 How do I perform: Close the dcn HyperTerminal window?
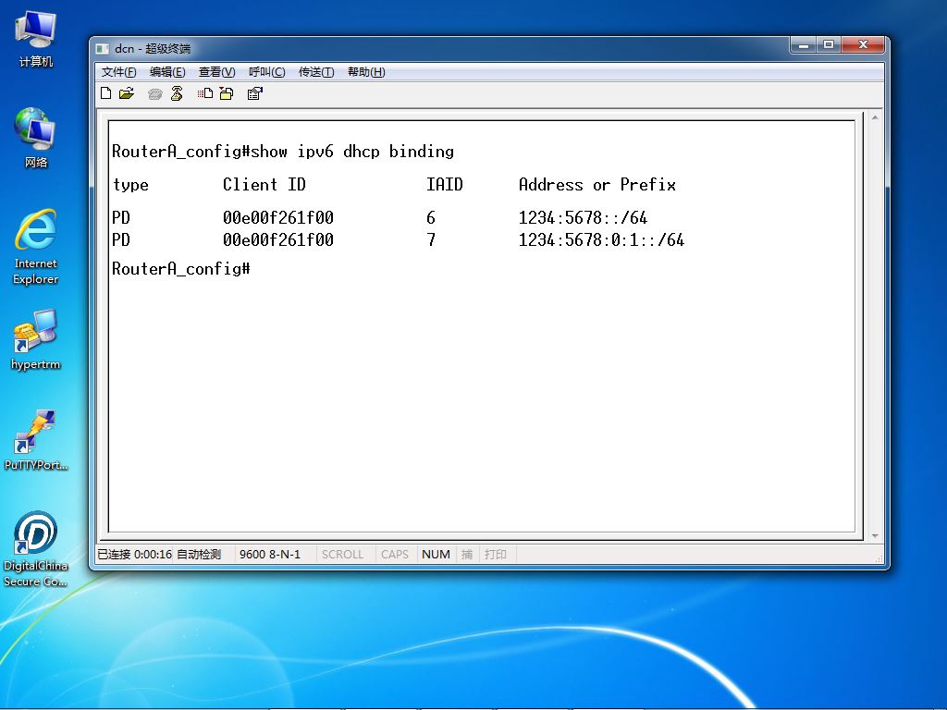[x=864, y=45]
